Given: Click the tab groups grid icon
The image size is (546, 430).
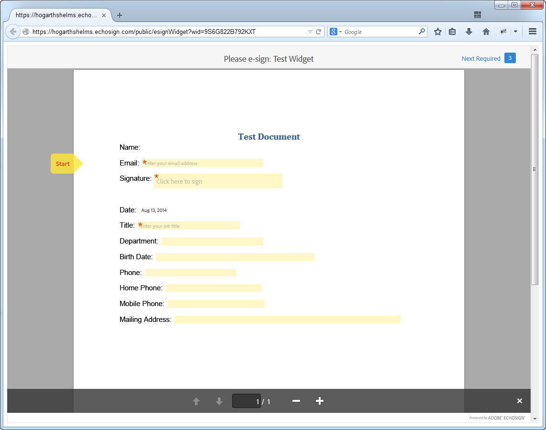Looking at the screenshot, I should pos(478,15).
